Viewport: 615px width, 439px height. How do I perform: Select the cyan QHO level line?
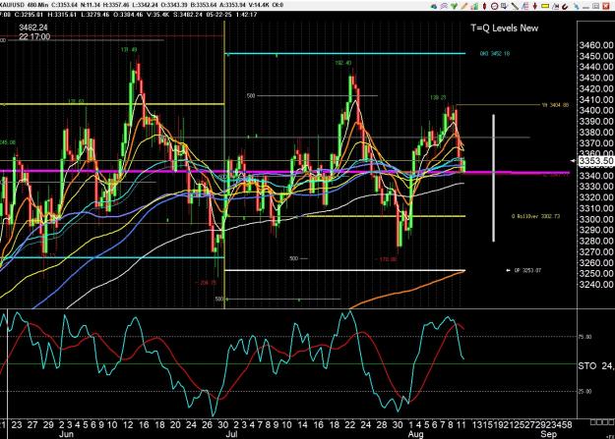(344, 54)
